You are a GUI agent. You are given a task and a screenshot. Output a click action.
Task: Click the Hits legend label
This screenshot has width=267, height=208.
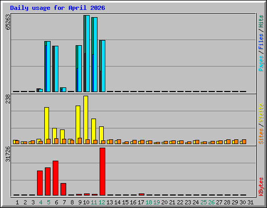pyautogui.click(x=261, y=21)
